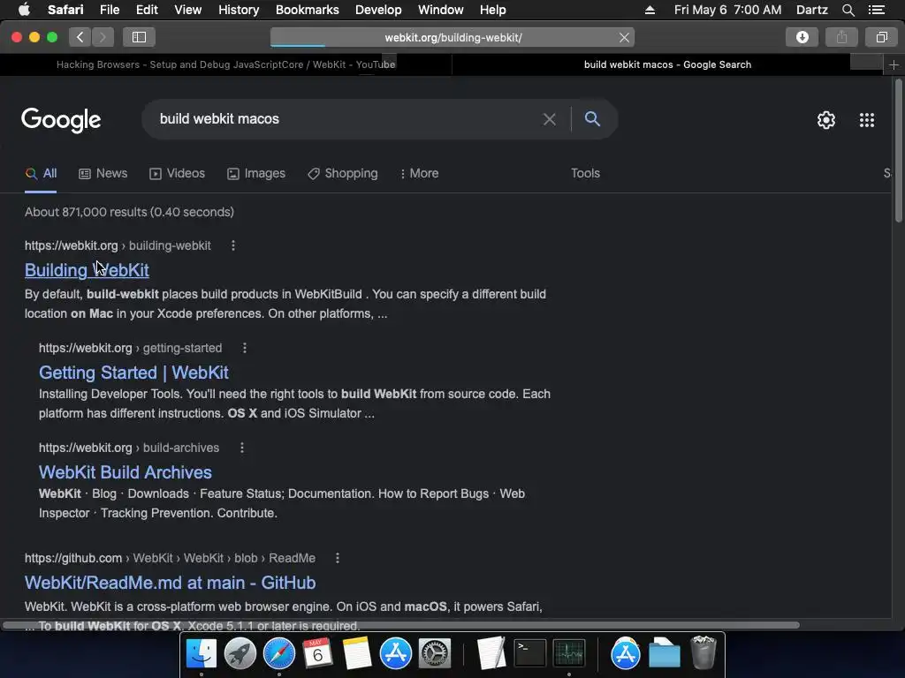Click the Google search magnifier button
The width and height of the screenshot is (905, 678).
592,119
